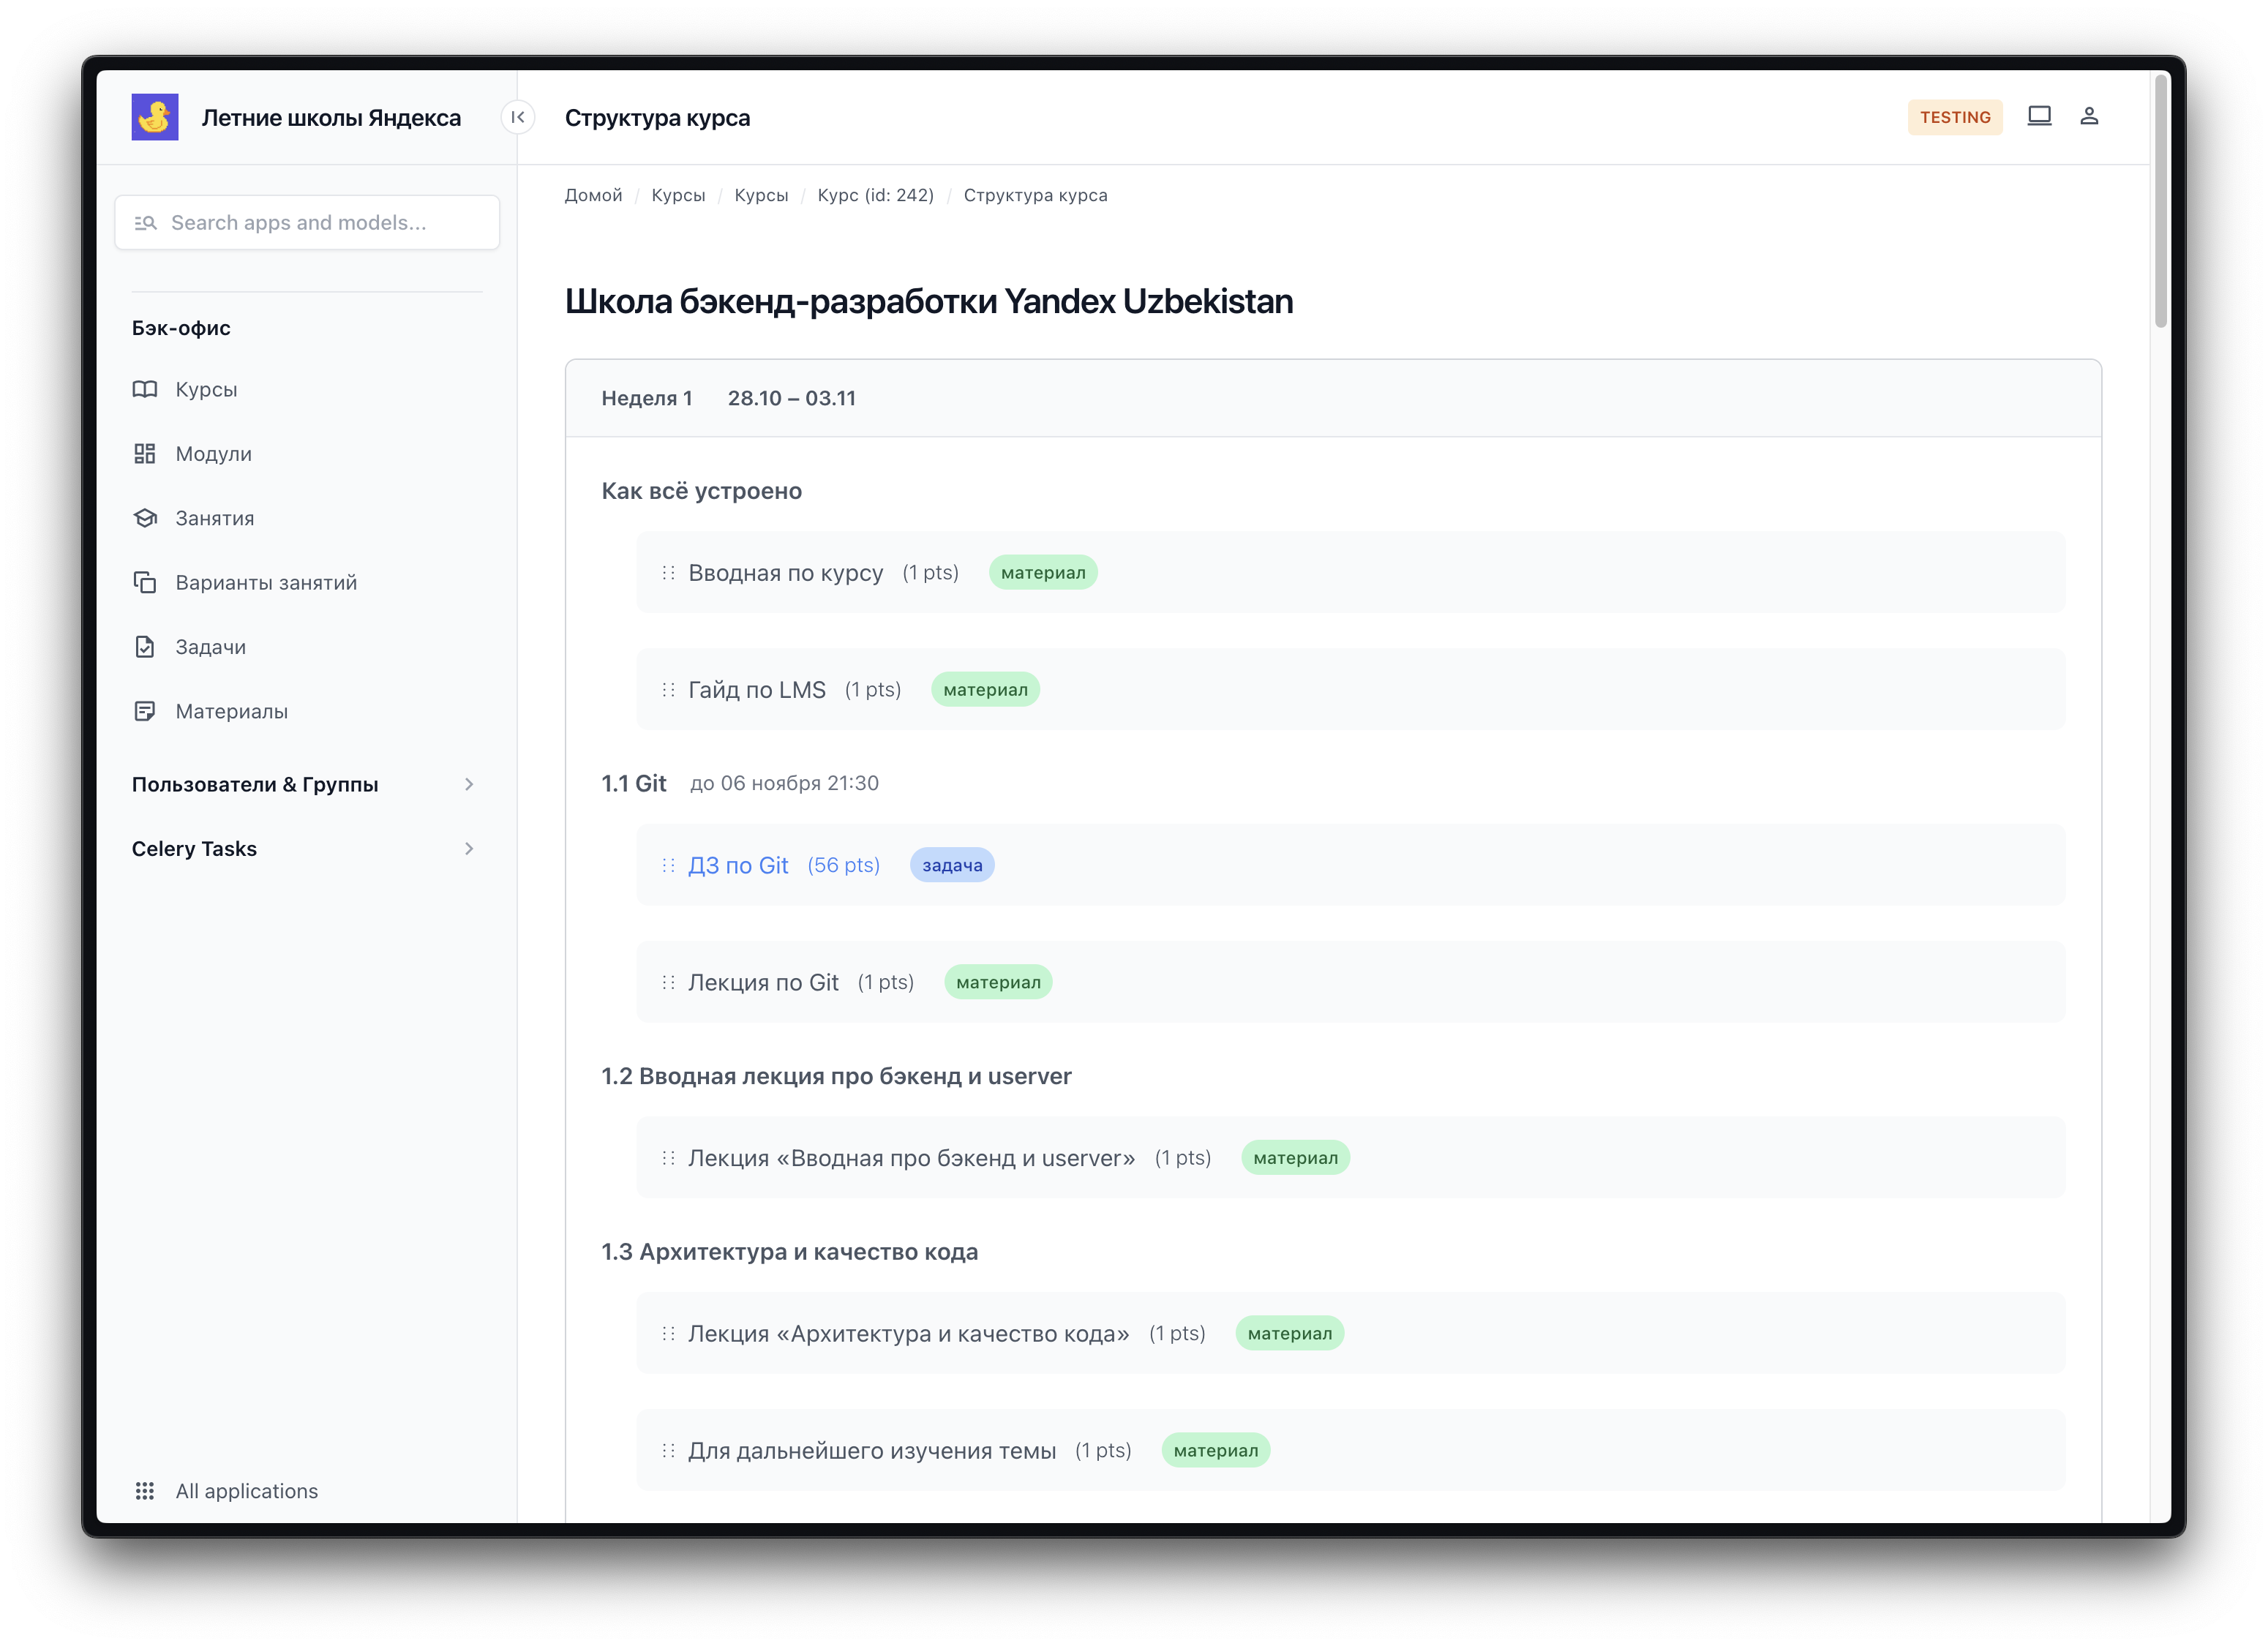Grab the drag handle of Вводная по курсу
2268x1646 pixels.
668,573
